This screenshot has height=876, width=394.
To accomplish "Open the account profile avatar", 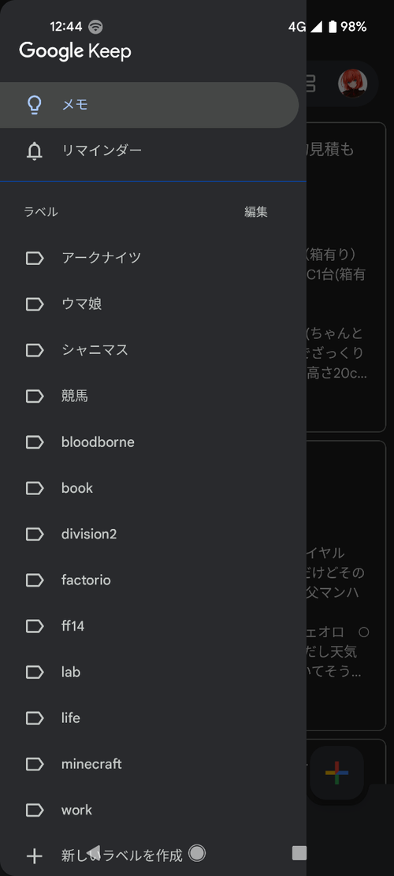I will (353, 84).
